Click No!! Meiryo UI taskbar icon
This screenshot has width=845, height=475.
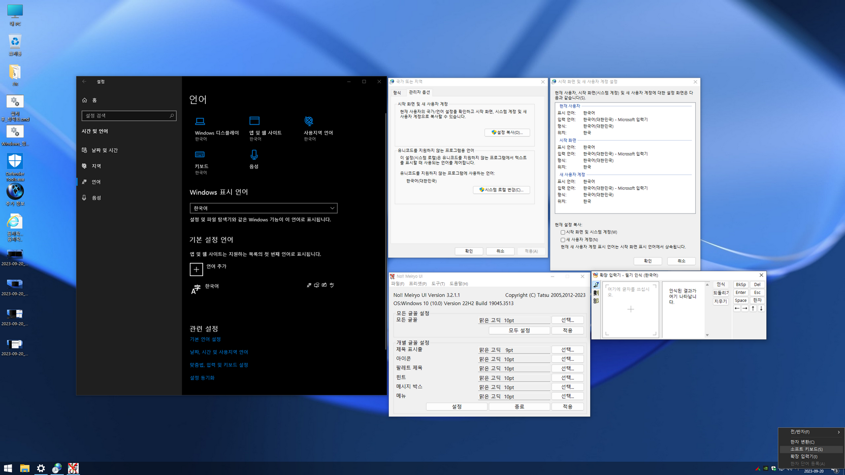click(73, 468)
